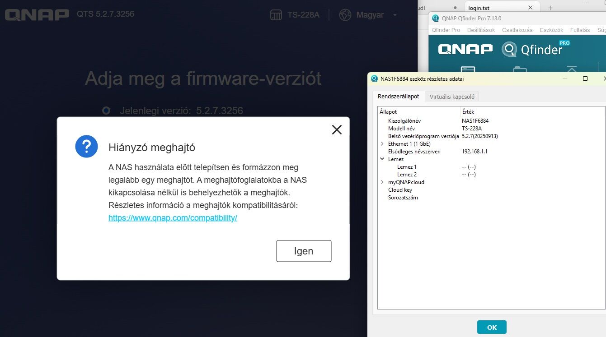Confirm the dialog with the Igen button
The height and width of the screenshot is (337, 606).
coord(304,251)
